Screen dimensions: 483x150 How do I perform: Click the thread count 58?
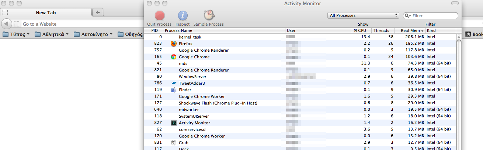point(391,37)
